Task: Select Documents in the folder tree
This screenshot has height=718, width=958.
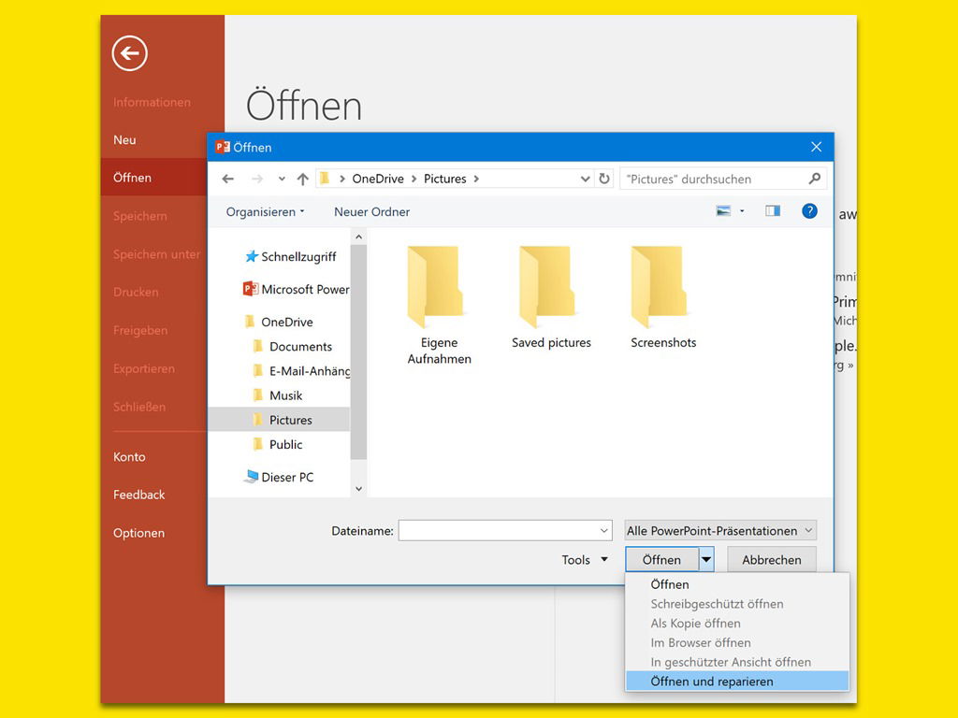Action: (x=300, y=346)
